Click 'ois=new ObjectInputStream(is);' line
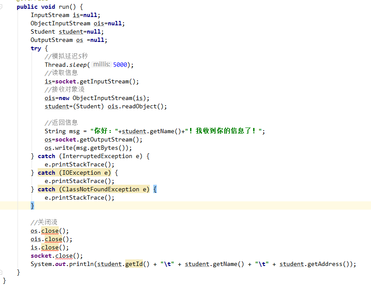 click(97, 98)
